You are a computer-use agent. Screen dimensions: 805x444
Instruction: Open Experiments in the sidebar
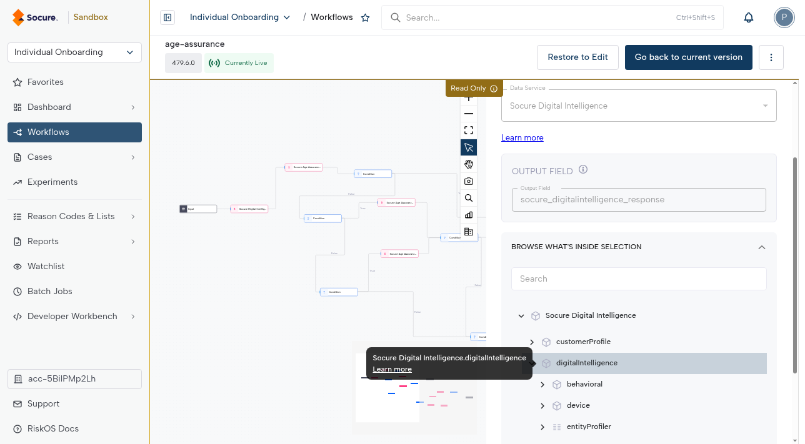[74, 182]
